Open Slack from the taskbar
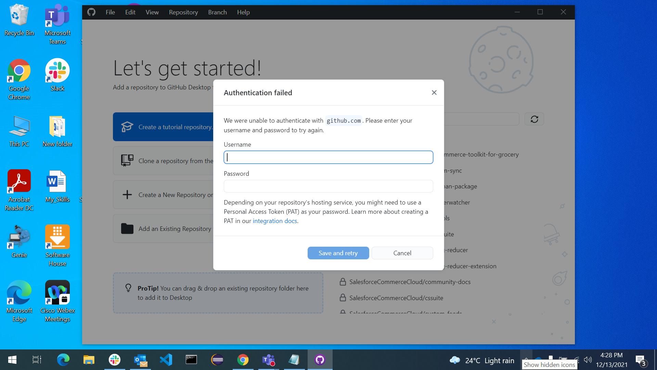The image size is (657, 370). 114,360
